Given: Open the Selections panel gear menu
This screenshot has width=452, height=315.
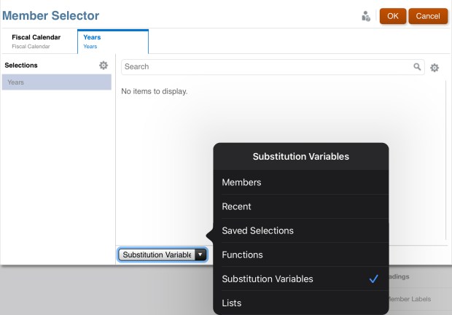Looking at the screenshot, I should [104, 66].
